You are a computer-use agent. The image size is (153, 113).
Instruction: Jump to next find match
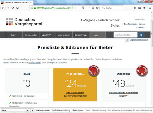[x=32, y=110]
